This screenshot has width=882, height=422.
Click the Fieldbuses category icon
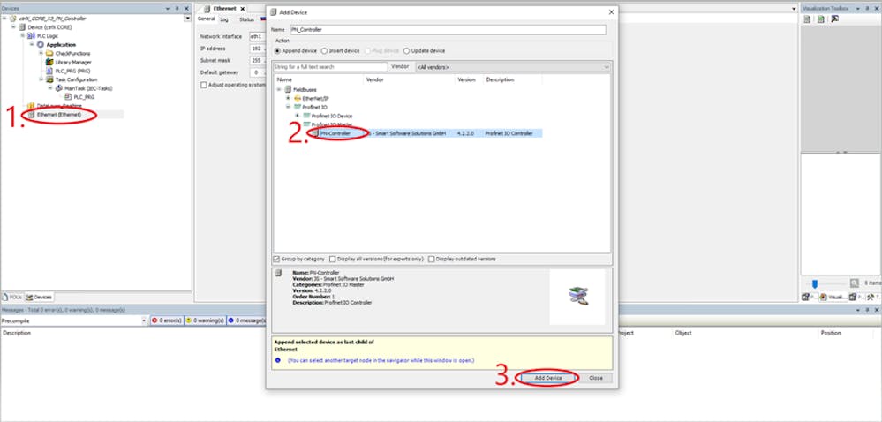(288, 89)
